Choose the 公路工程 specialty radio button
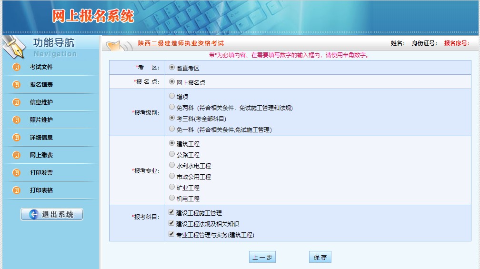The height and width of the screenshot is (269, 480). [x=172, y=154]
